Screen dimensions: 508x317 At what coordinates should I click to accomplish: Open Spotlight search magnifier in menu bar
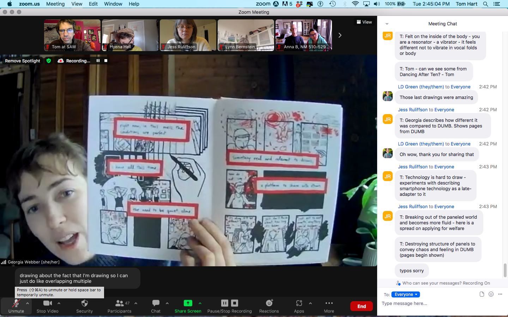tap(485, 4)
